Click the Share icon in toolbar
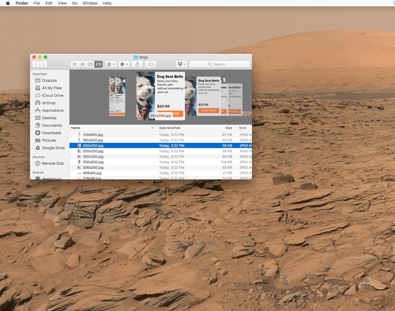Viewport: 395px width, 311px height. click(x=138, y=64)
